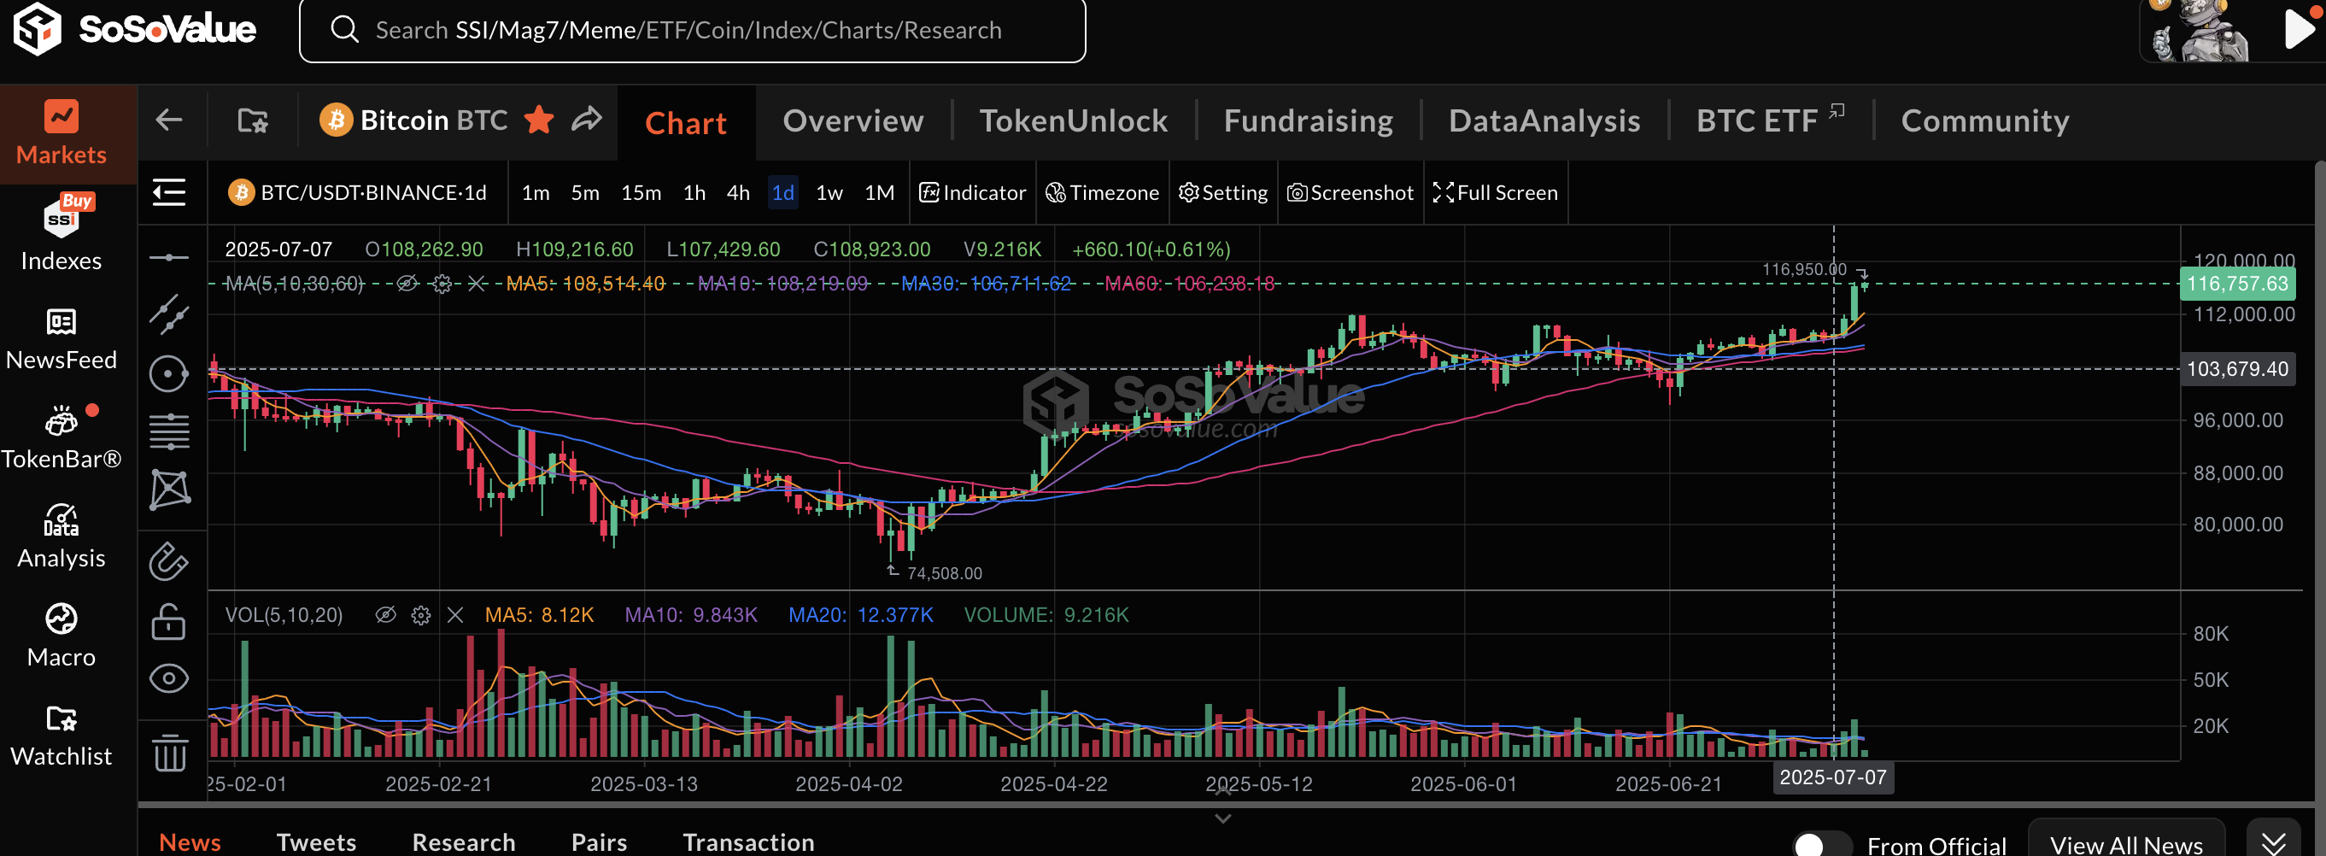Open MA indicator settings gear

pyautogui.click(x=442, y=284)
